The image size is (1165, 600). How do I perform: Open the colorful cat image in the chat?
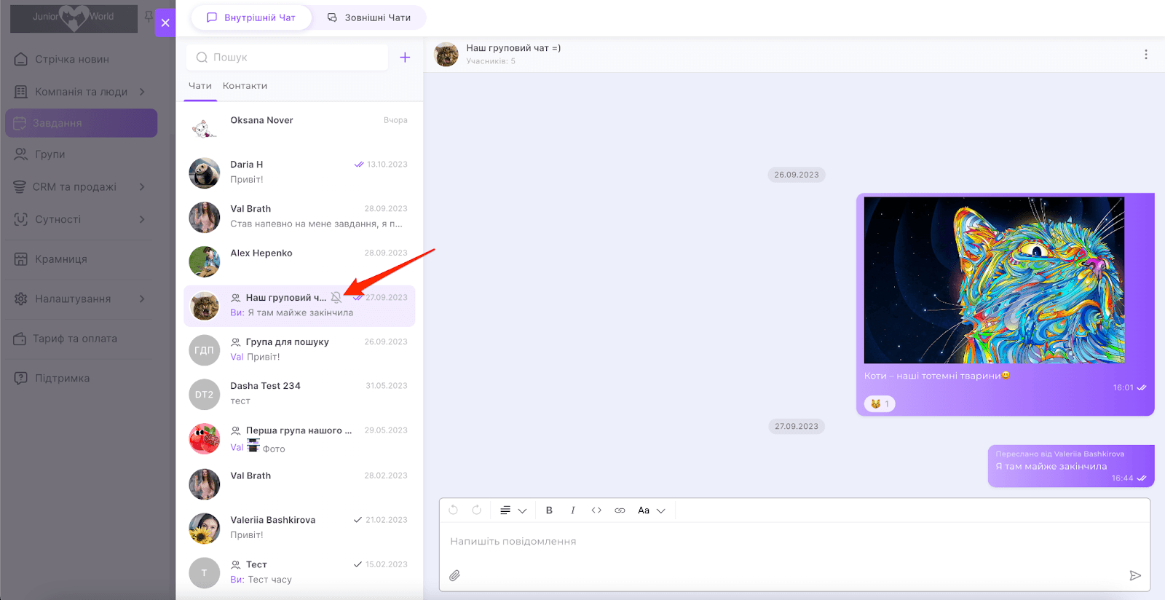994,280
